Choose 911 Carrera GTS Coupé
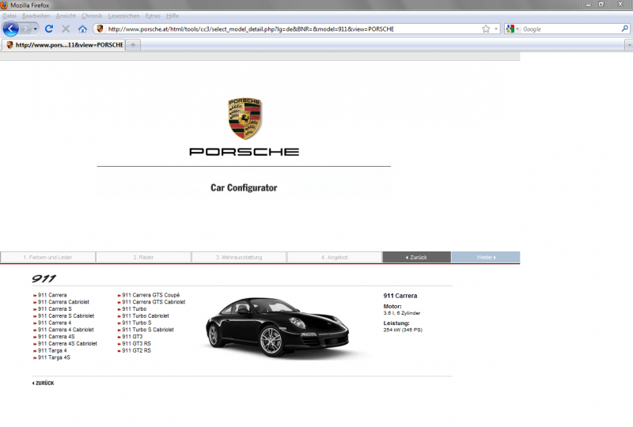Screen dimensions: 633x427 point(150,295)
